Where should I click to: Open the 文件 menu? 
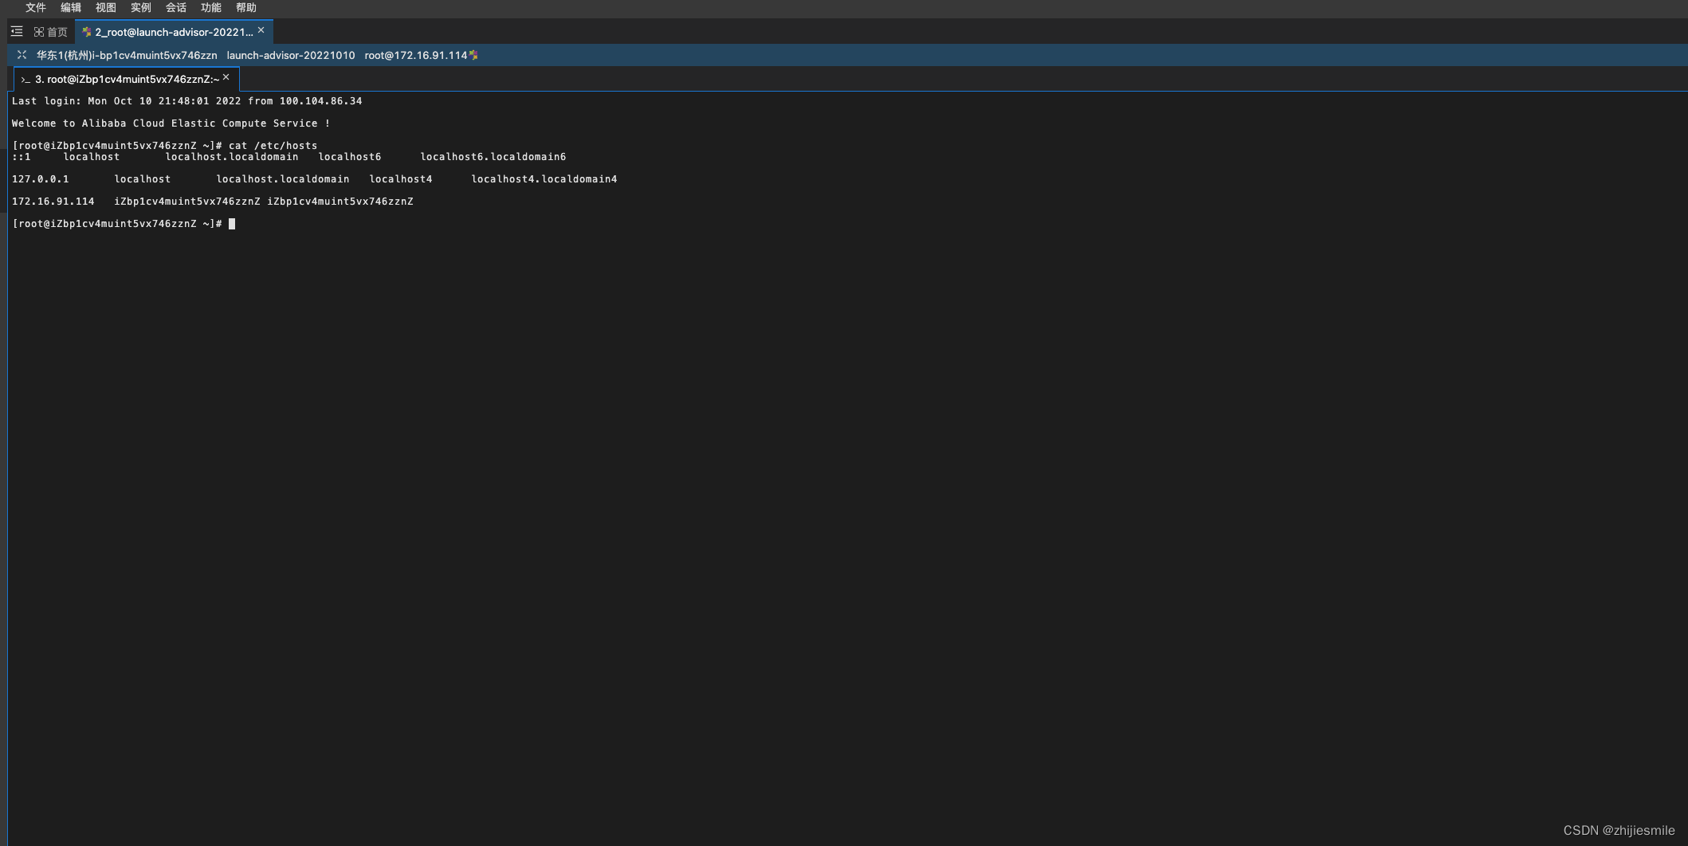coord(36,8)
